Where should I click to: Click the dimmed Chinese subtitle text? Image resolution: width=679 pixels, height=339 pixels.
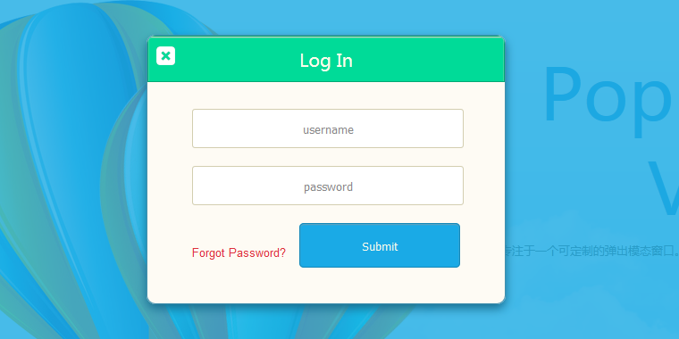tap(591, 251)
